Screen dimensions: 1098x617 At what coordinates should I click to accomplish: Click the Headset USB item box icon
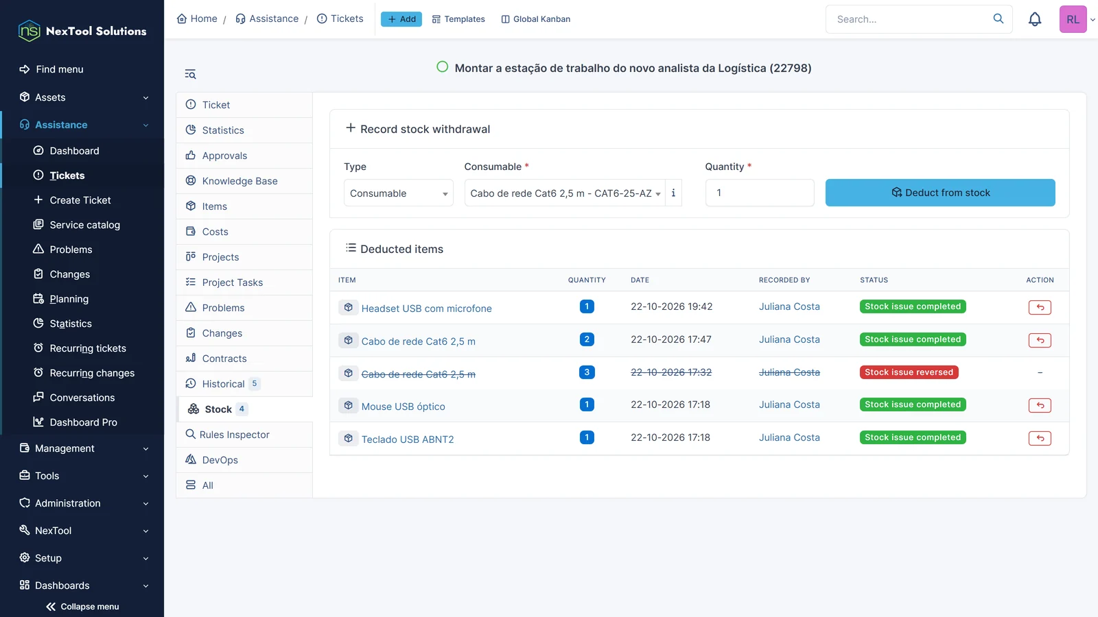pyautogui.click(x=349, y=307)
